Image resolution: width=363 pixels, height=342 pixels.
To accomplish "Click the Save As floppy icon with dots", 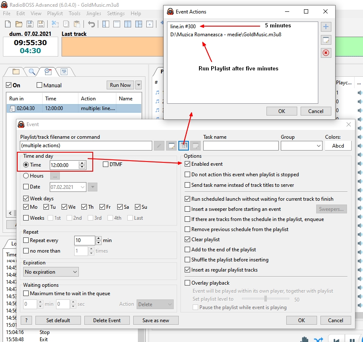I will tap(41, 24).
